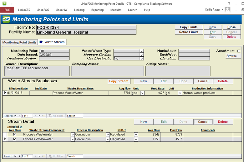The width and height of the screenshot is (244, 162).
Task: Click the Sampling Notes text box
Action: click(108, 71)
